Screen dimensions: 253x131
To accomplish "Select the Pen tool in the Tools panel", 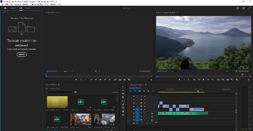I will pos(123,104).
